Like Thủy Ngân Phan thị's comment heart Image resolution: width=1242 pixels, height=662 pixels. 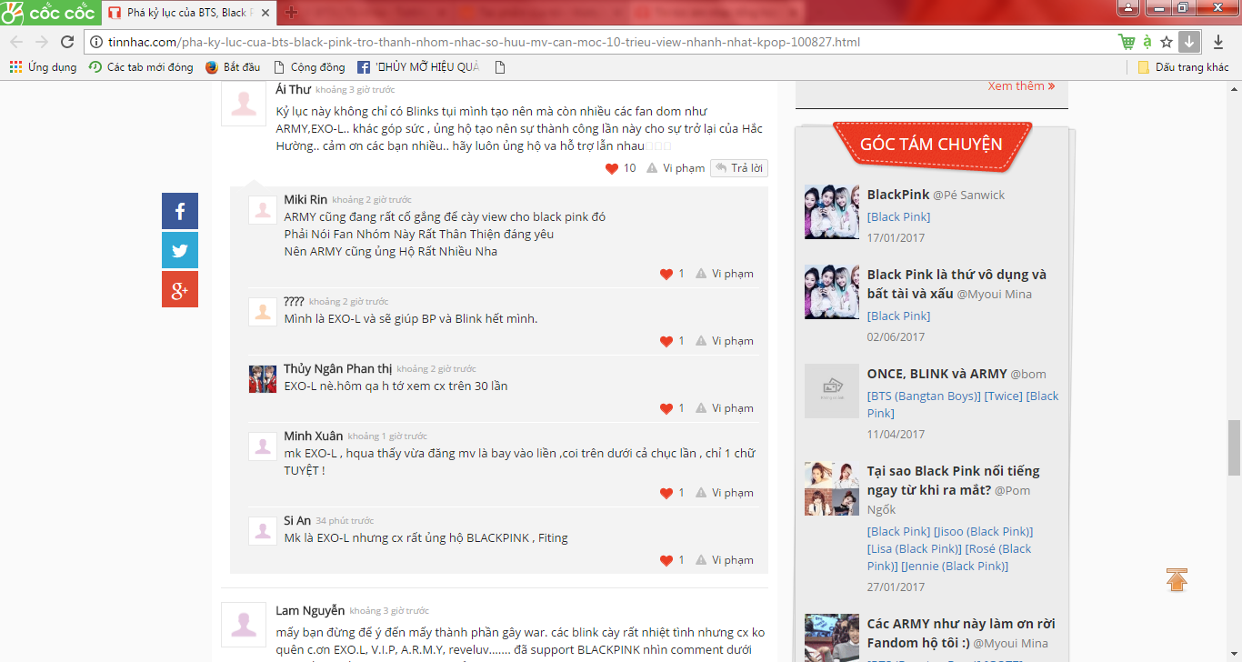tap(666, 408)
